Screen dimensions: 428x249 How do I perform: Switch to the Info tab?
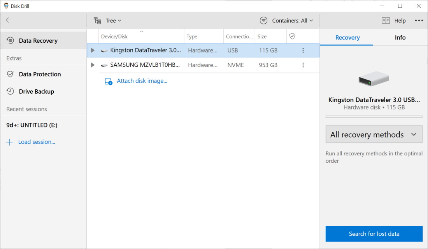click(400, 38)
